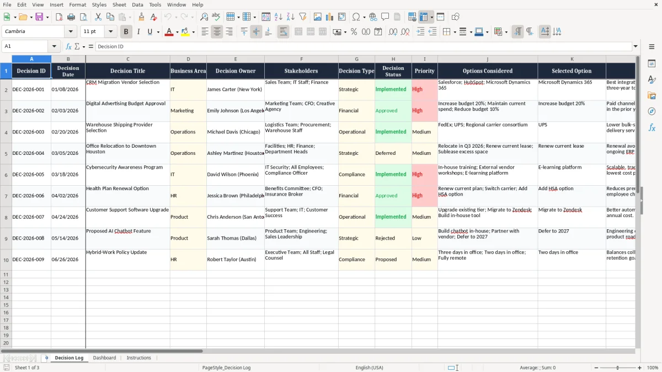This screenshot has height=372, width=662.
Task: Insert a hyperlink
Action: [x=373, y=17]
